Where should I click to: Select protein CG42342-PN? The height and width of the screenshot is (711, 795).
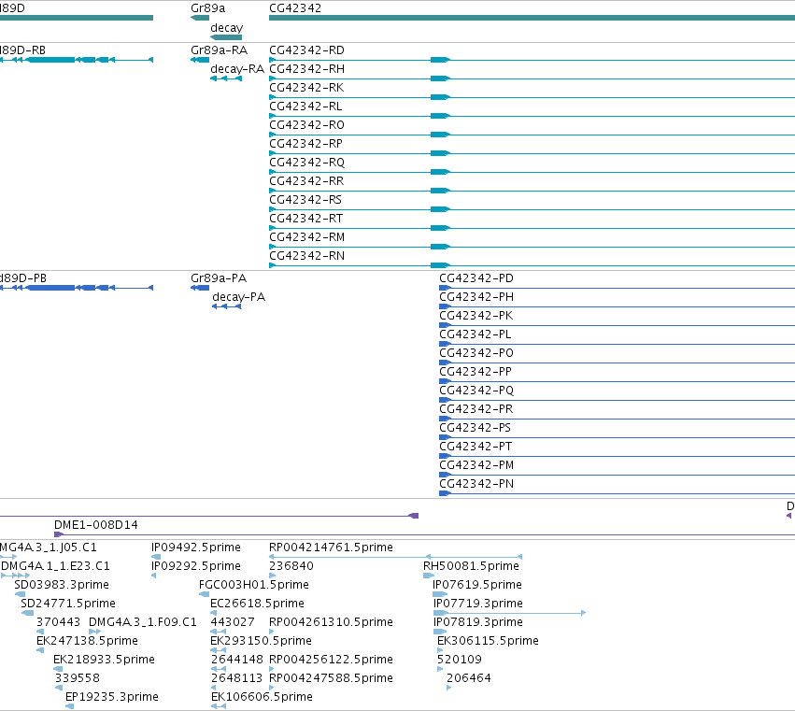point(476,484)
